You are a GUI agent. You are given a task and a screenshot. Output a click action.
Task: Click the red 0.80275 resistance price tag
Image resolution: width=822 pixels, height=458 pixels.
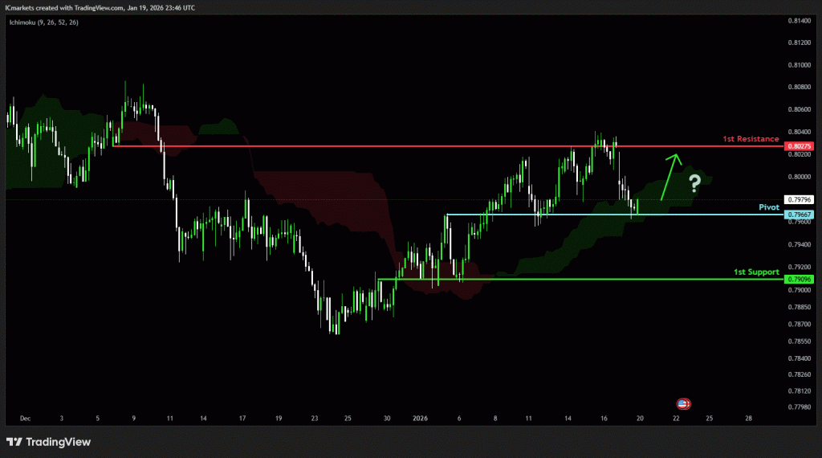coord(800,146)
